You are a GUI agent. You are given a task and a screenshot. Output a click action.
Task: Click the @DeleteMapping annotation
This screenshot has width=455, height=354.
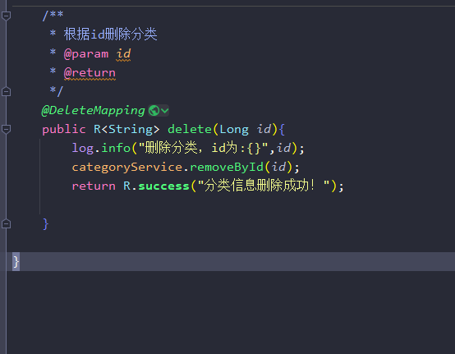[93, 111]
